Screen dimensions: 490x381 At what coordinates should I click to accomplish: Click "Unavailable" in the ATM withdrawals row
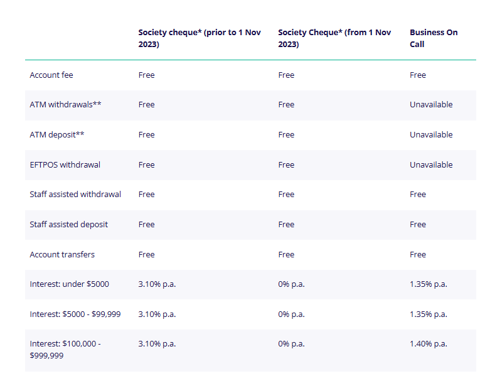tap(431, 105)
